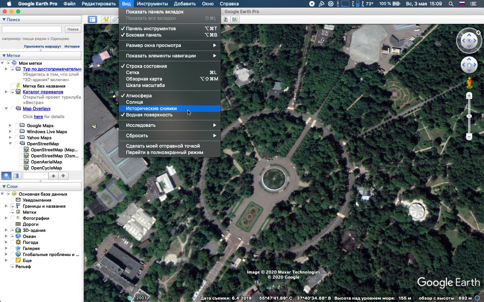The image size is (484, 302).
Task: Click the Russian flag input source
Action: (462, 4)
